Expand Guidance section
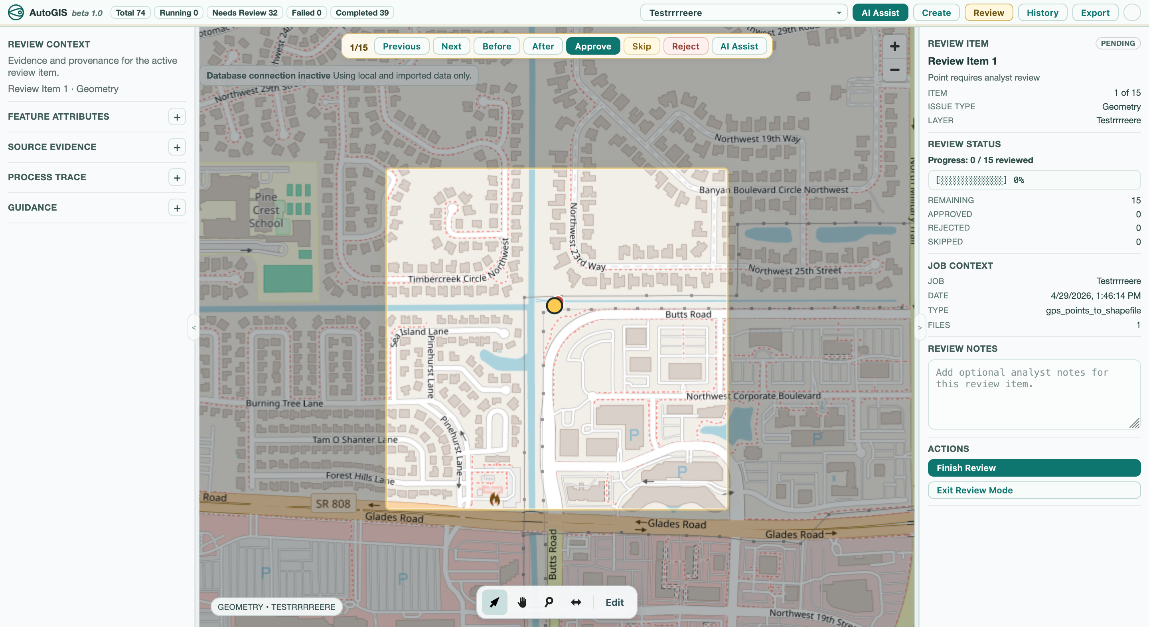The width and height of the screenshot is (1149, 627). (177, 208)
